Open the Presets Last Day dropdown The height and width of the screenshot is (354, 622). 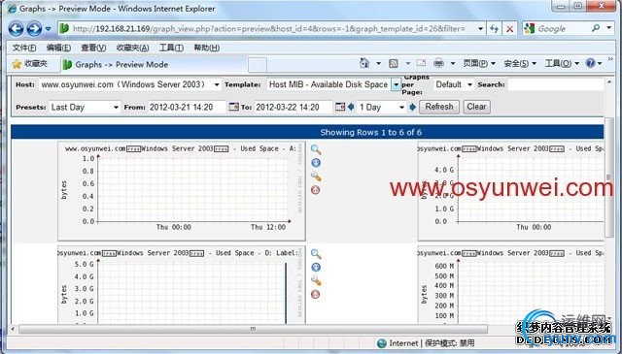[x=85, y=108]
